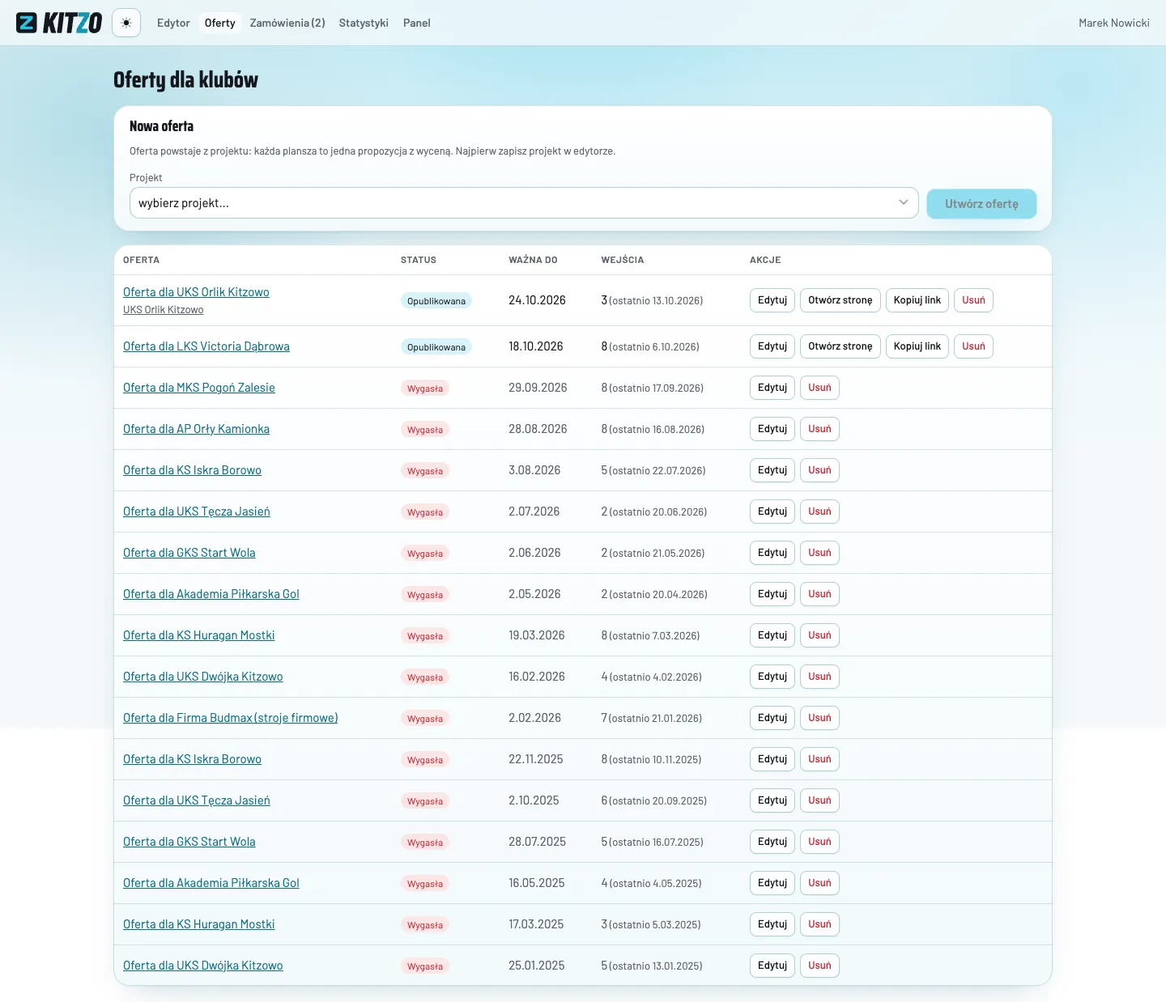Open Akademia Piłkarska Gol offer valid 2.05.2026
This screenshot has height=1002, width=1166.
(x=211, y=594)
